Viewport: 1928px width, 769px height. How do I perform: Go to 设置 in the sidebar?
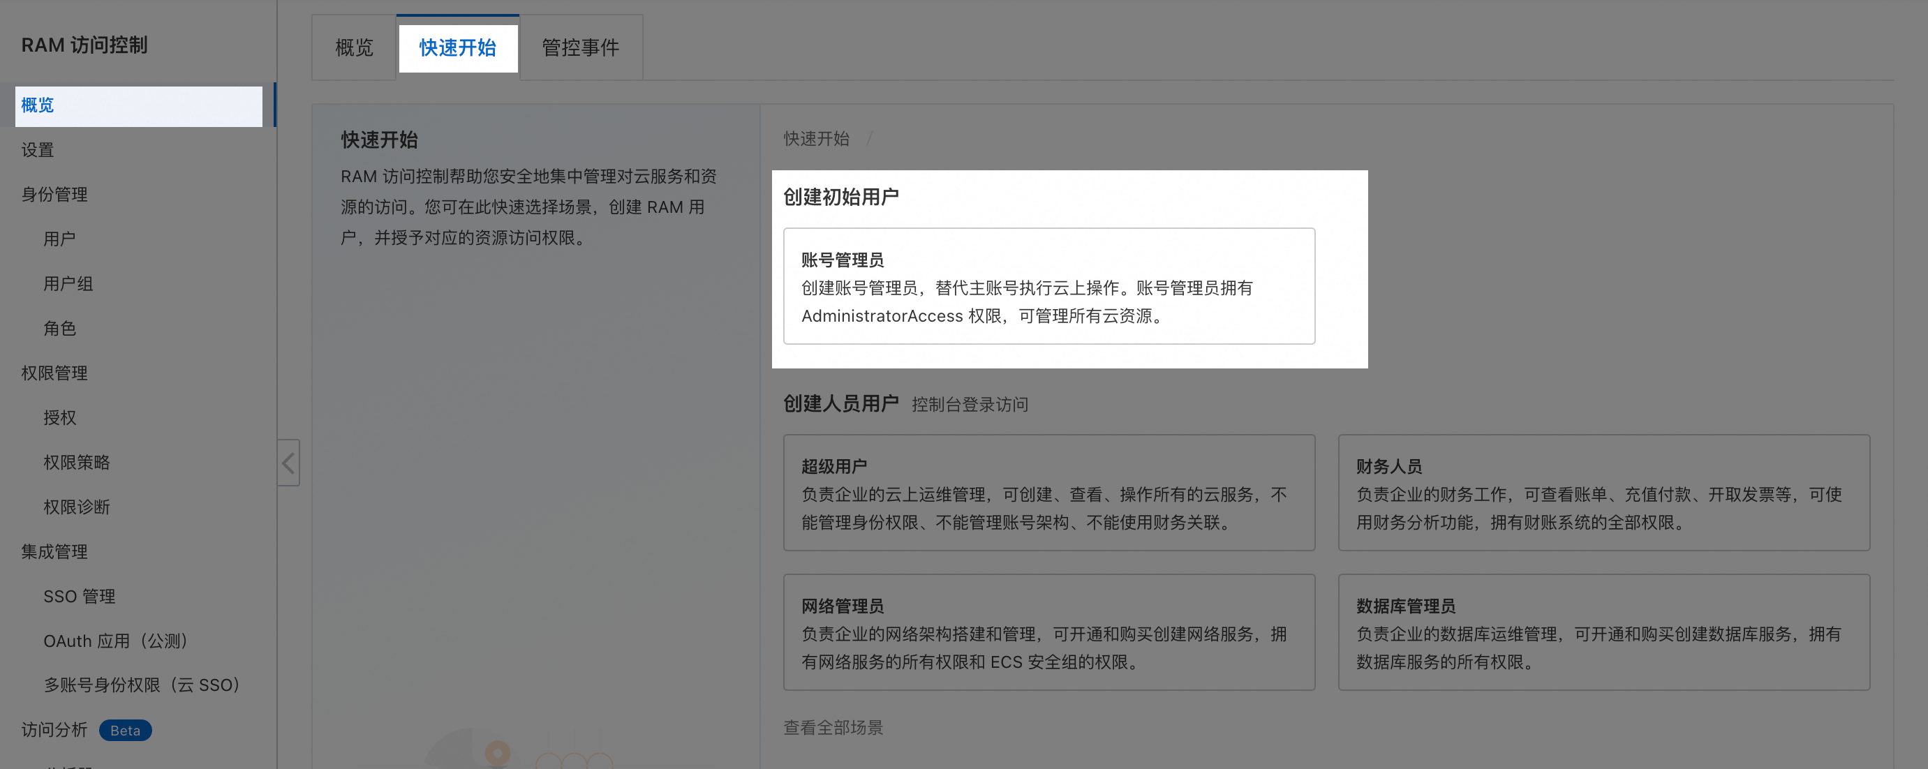(38, 149)
